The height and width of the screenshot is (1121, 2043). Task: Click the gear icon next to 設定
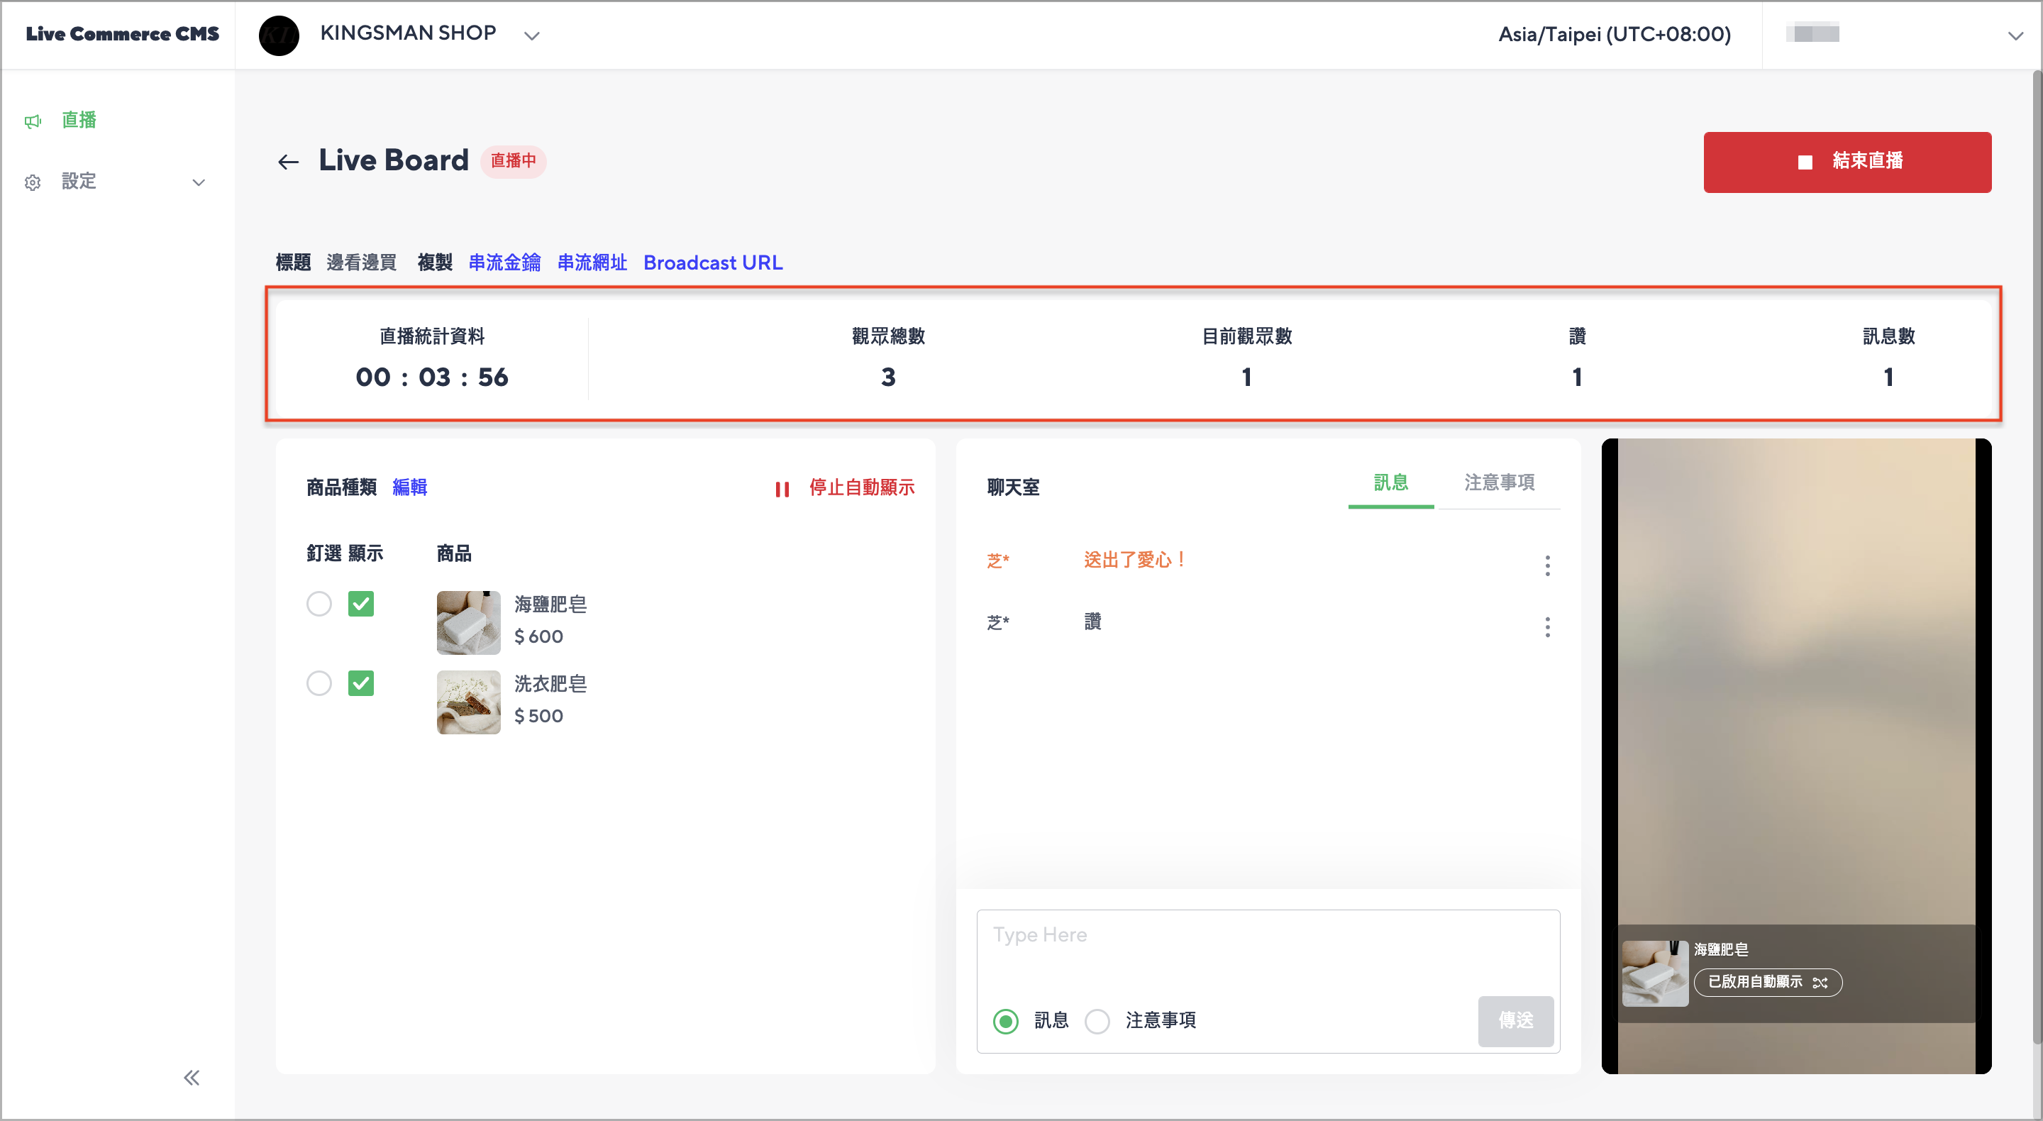click(33, 182)
